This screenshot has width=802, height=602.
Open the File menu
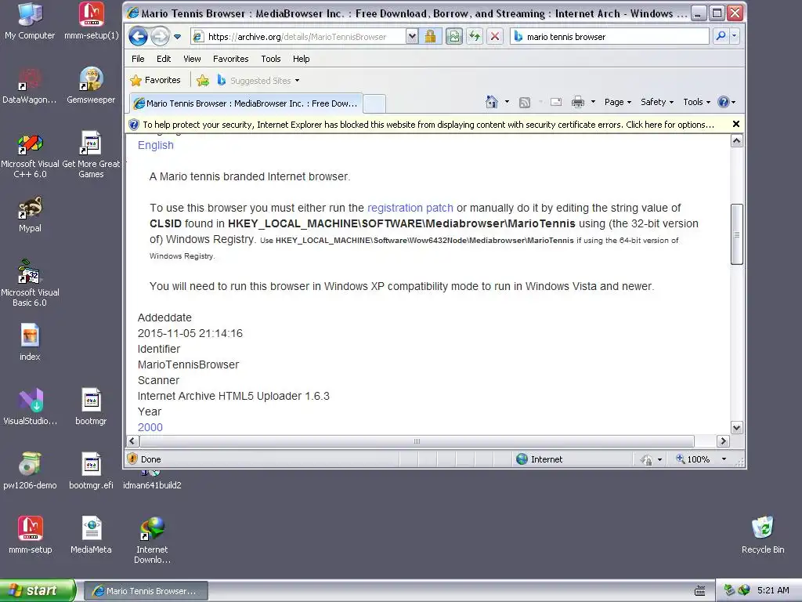pos(138,59)
